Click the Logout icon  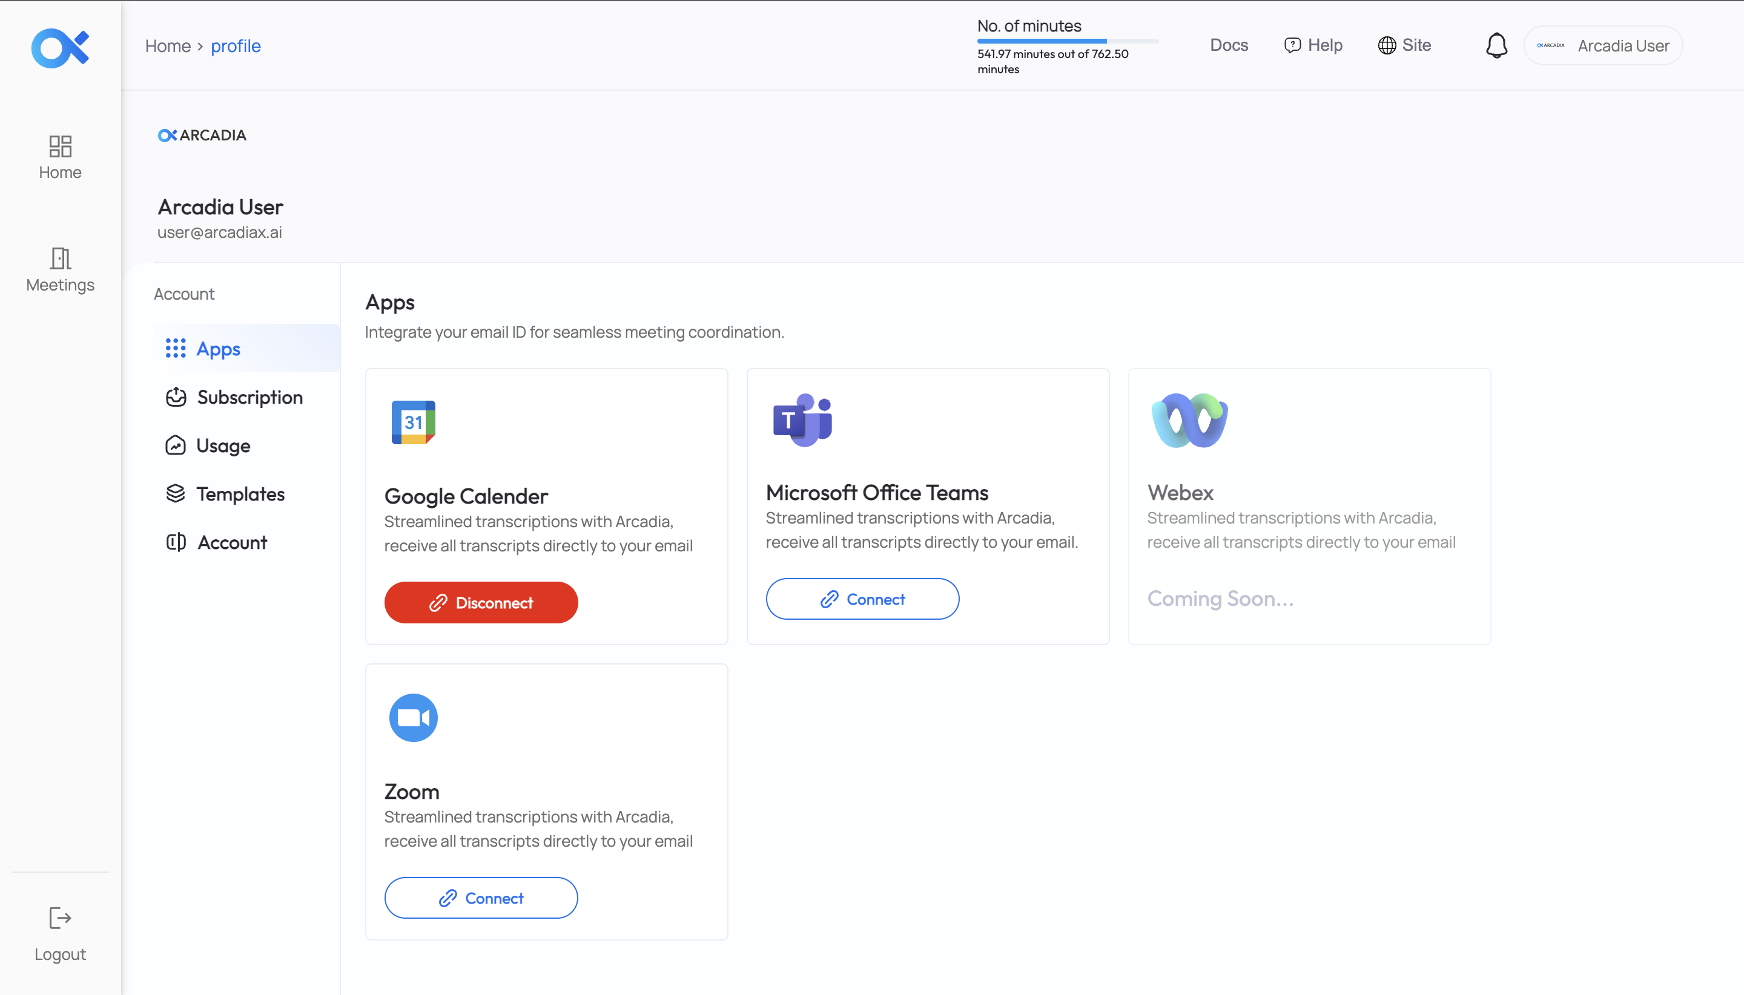[60, 918]
